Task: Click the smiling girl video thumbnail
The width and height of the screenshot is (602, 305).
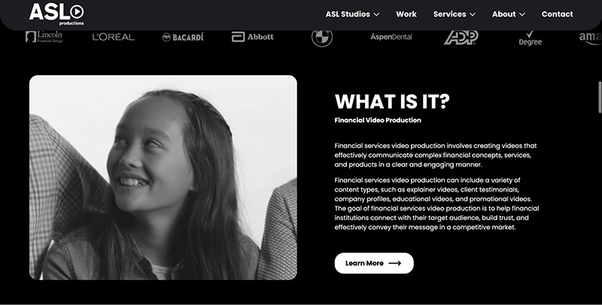Action: click(163, 177)
